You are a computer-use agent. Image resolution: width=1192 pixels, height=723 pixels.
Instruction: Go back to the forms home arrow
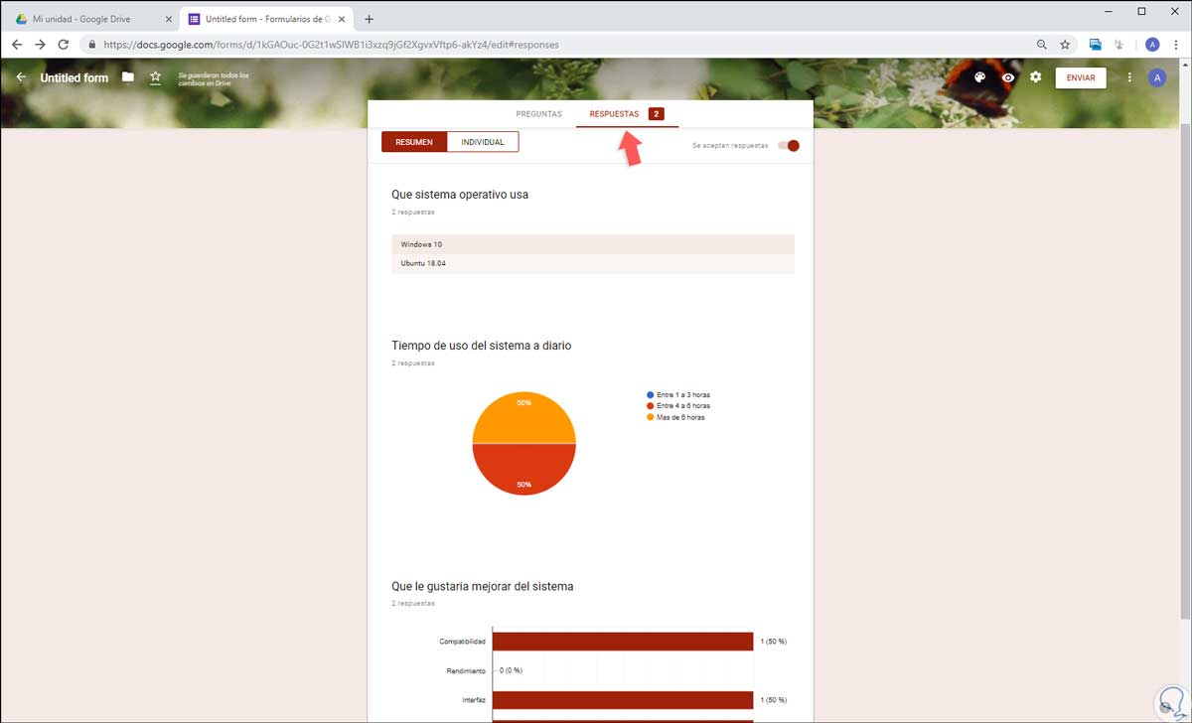click(21, 77)
